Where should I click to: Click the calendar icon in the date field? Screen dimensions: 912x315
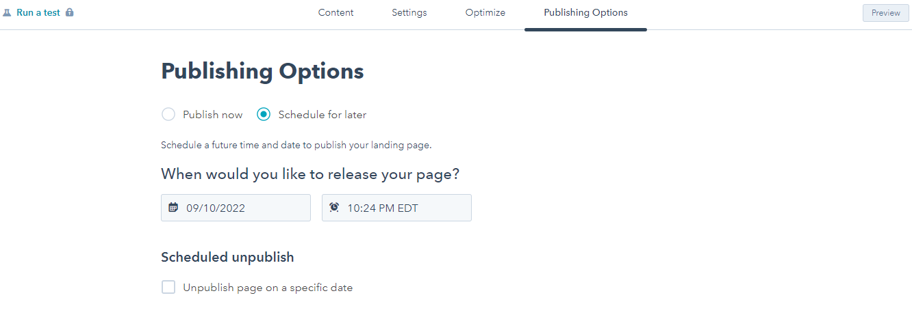(173, 208)
